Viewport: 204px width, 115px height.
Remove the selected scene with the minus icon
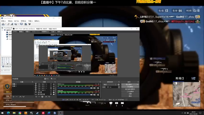[17, 97]
